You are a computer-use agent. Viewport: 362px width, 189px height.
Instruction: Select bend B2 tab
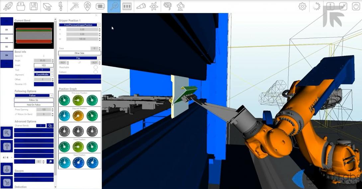[7, 38]
